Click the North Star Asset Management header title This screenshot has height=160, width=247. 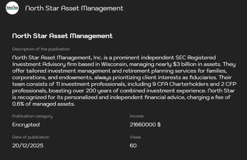coord(74,8)
